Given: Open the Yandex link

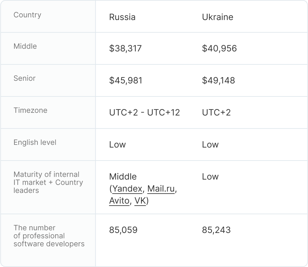Looking at the screenshot, I should [127, 189].
